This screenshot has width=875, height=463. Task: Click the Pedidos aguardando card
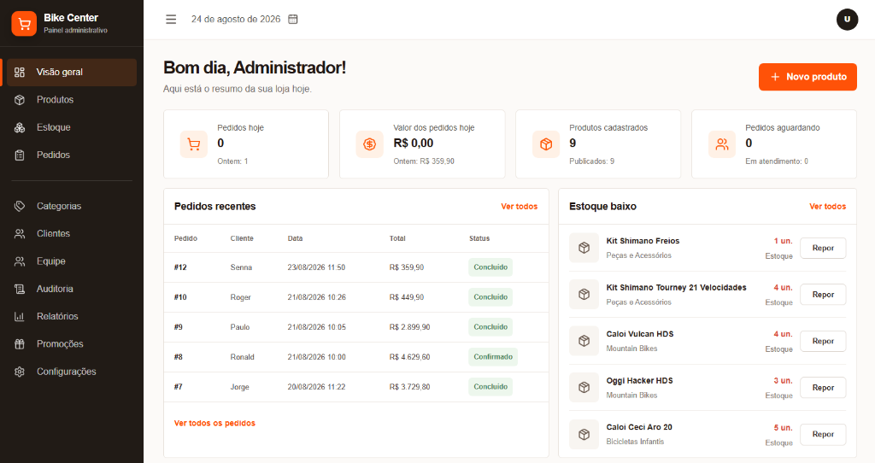click(x=774, y=144)
